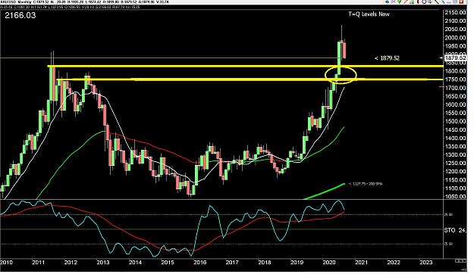Click the 2014 year on time axis
Screen dimensions: 474x274
pyautogui.click(x=135, y=263)
